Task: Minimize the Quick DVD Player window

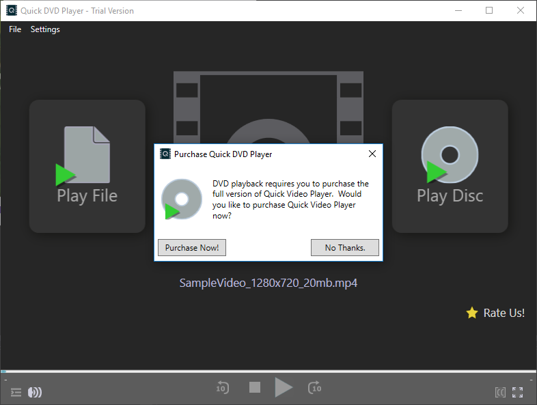Action: (x=458, y=11)
